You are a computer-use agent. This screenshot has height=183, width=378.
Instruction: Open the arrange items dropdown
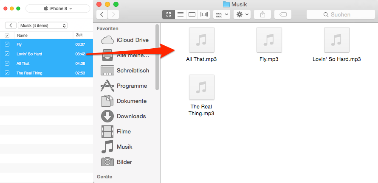(x=222, y=14)
